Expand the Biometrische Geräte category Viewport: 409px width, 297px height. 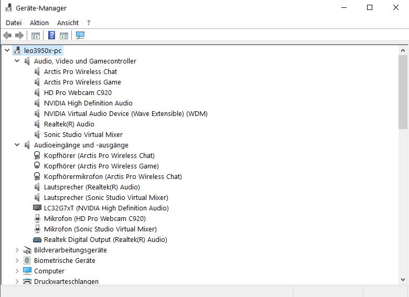pyautogui.click(x=17, y=260)
